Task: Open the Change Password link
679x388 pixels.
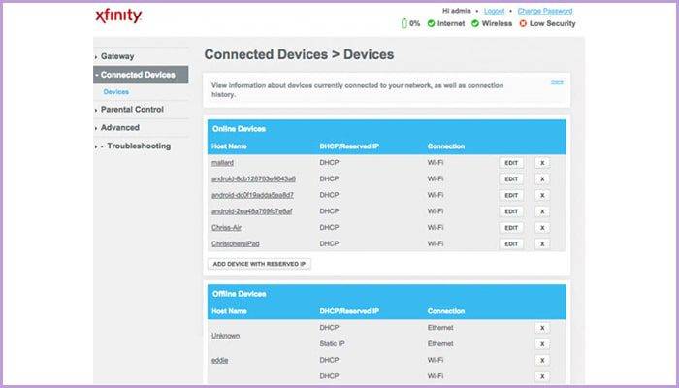Action: coord(545,11)
